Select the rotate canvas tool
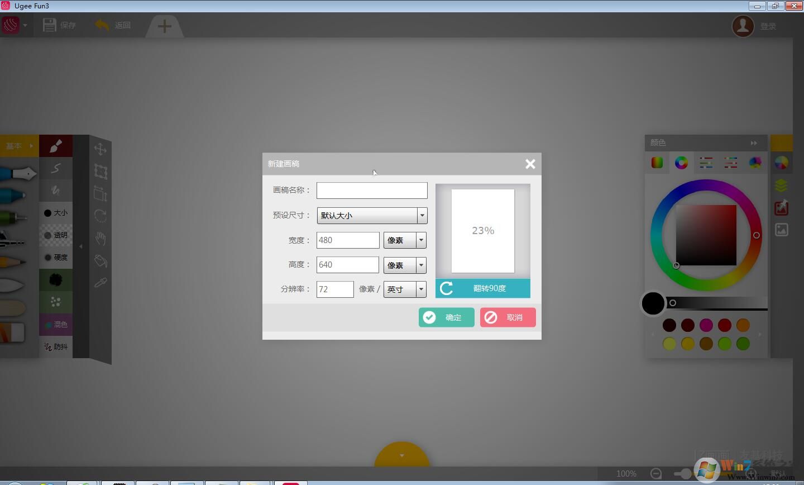The image size is (804, 485). (100, 216)
